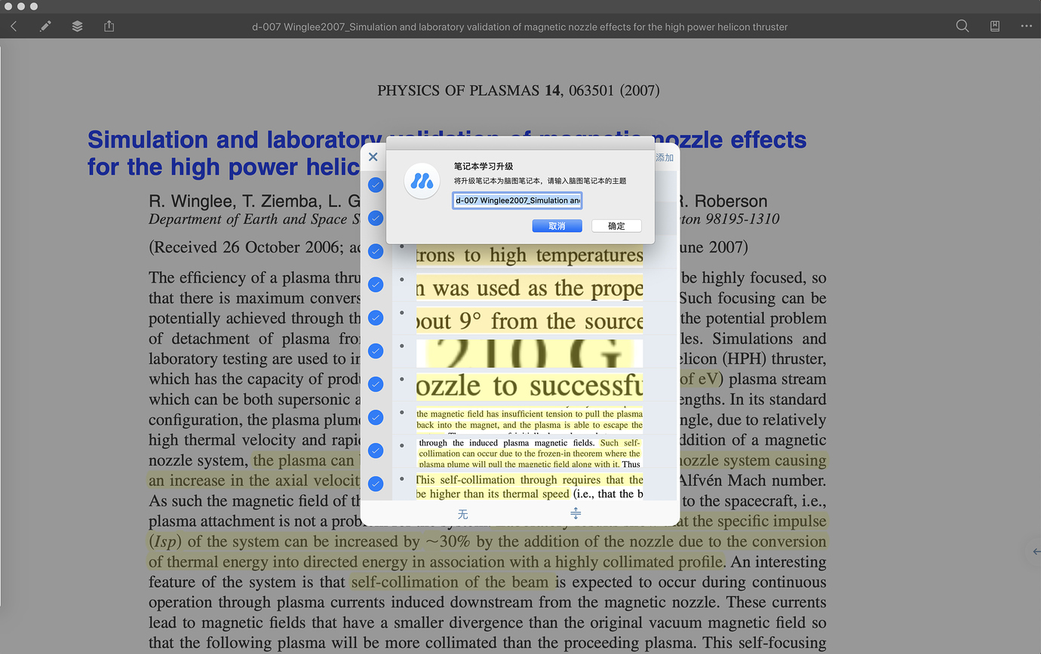Select the 无 option in popup footer

click(462, 513)
